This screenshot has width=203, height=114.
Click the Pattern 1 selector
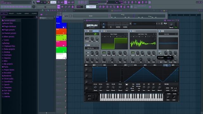[x=91, y=7]
